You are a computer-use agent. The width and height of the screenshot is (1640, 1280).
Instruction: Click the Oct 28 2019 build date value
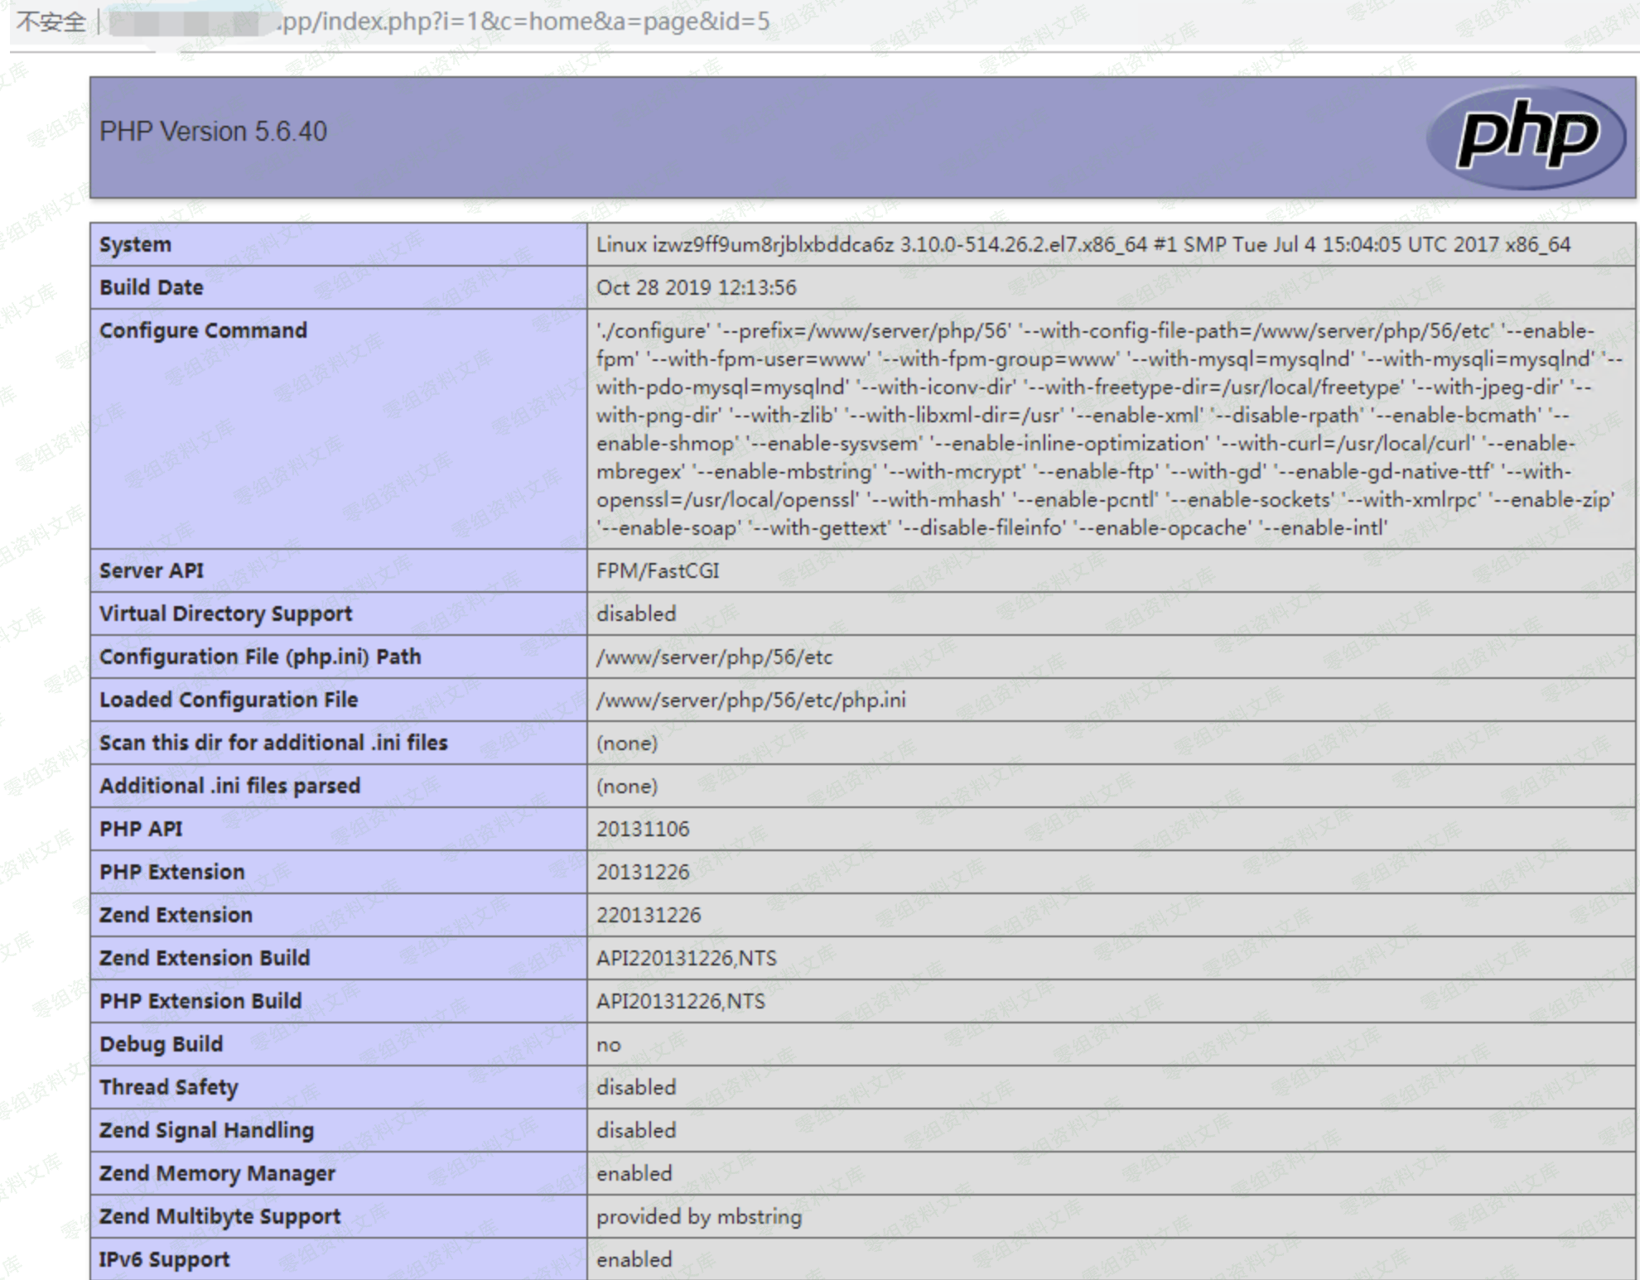(696, 288)
